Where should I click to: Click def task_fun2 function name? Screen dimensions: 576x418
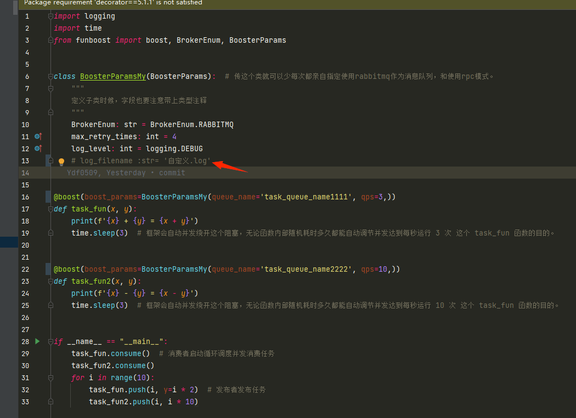[x=91, y=282]
